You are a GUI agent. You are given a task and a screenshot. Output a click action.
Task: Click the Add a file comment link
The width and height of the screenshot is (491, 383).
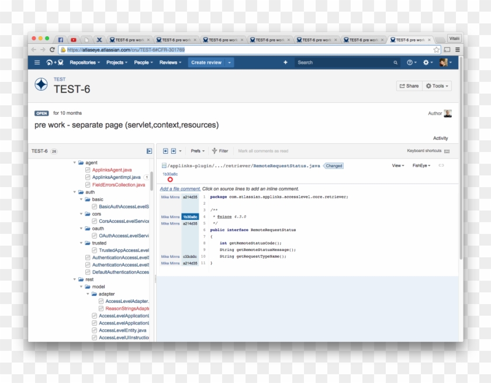pos(180,189)
